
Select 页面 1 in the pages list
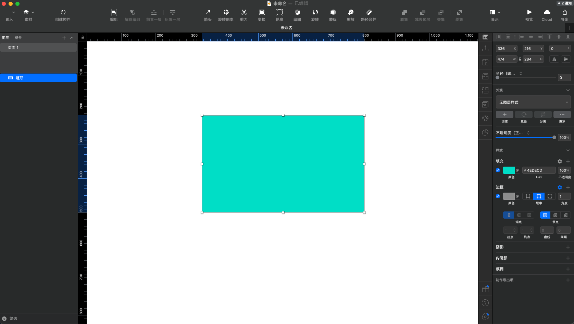click(x=38, y=48)
